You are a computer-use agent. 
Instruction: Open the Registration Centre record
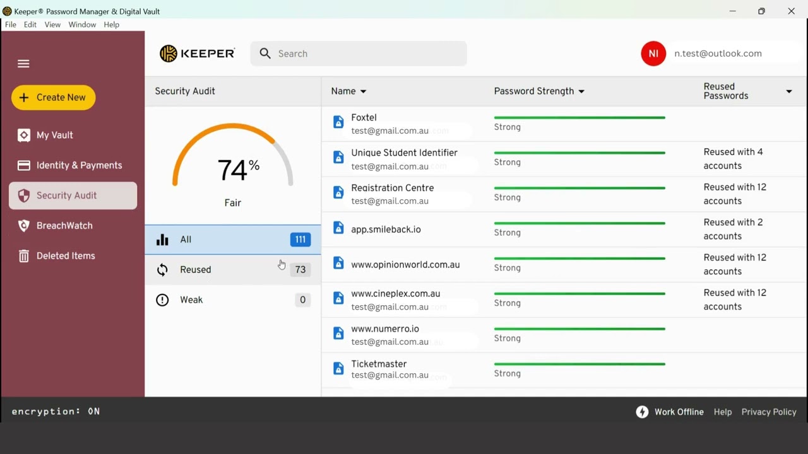coord(393,188)
